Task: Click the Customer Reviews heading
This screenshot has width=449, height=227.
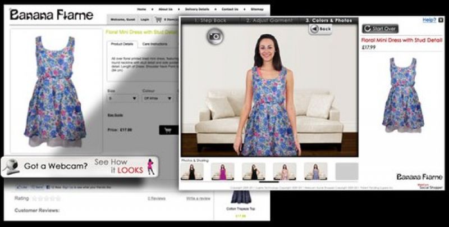Action: click(x=37, y=211)
